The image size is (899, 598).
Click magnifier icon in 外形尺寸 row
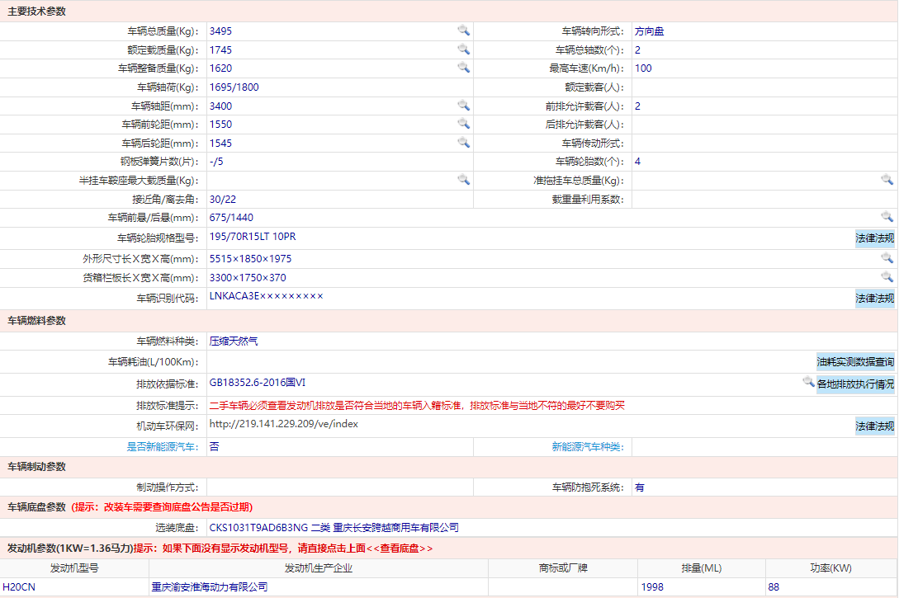[x=887, y=257]
